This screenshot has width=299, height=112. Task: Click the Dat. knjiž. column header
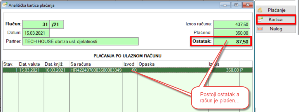[x=57, y=64]
